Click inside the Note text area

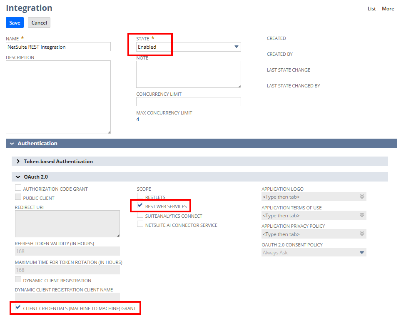(x=189, y=75)
